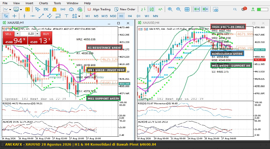
Task: Open notifications with red badge
Action: (x=244, y=9)
